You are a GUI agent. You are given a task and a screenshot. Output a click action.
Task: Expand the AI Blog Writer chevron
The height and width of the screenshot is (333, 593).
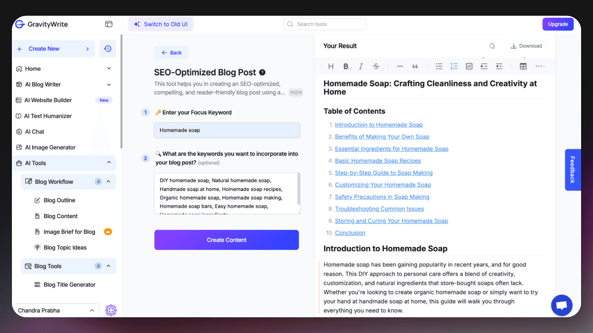coord(109,84)
